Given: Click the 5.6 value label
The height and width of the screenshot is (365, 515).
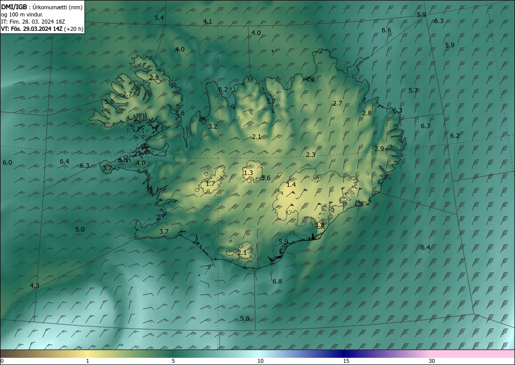Looking at the screenshot, I should [180, 113].
